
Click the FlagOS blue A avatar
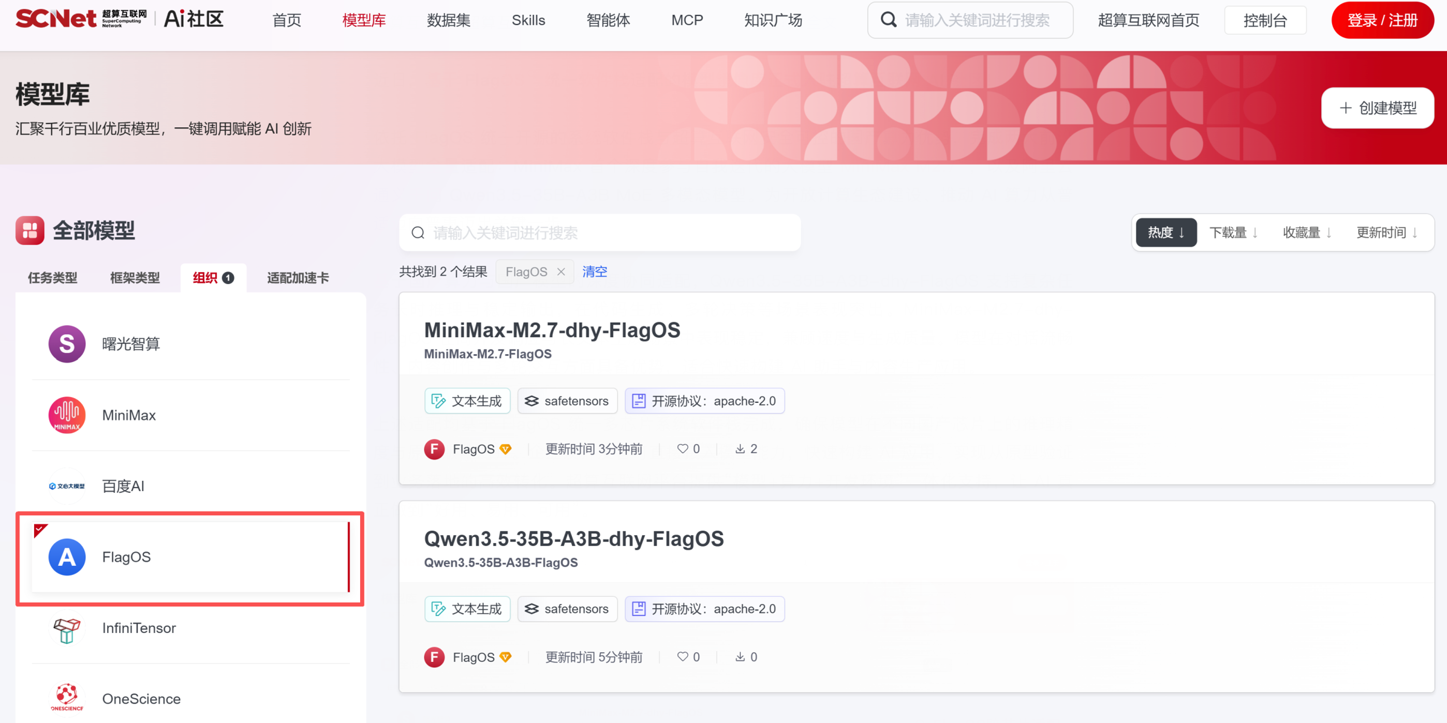(x=67, y=557)
